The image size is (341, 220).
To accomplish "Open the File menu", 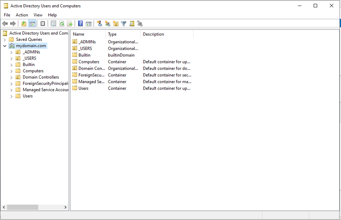I will (7, 15).
